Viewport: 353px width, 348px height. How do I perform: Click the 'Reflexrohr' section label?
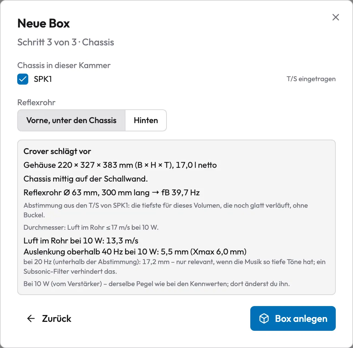coord(36,102)
